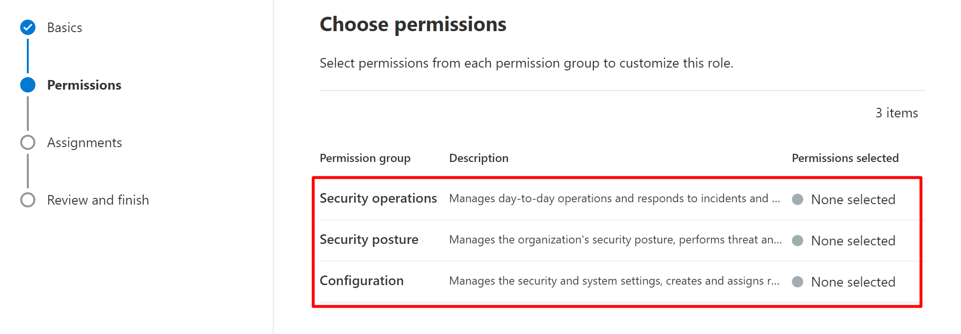Image resolution: width=961 pixels, height=334 pixels.
Task: Open the Security posture permission group
Action: (369, 240)
